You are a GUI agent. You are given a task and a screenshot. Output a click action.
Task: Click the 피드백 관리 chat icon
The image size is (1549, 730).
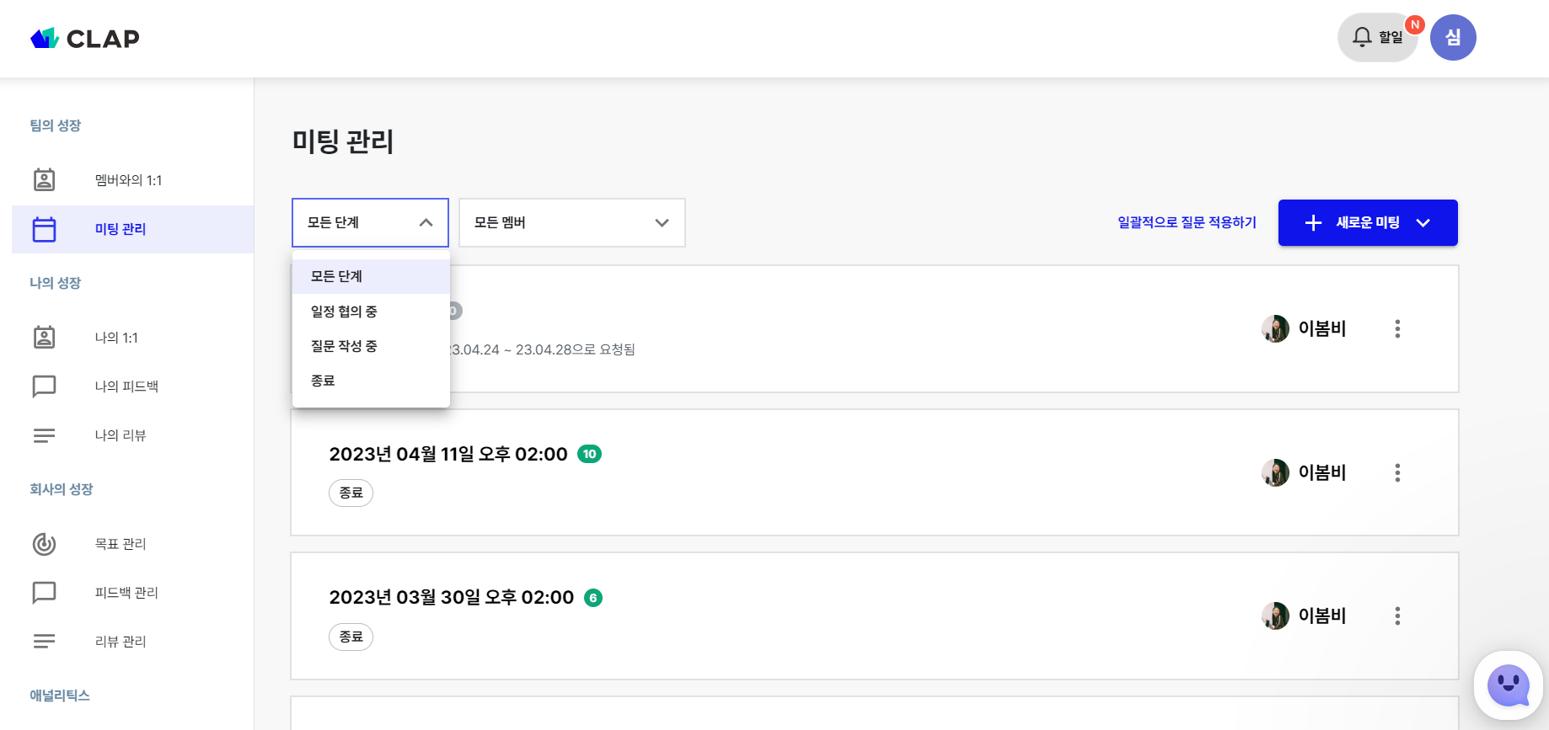44,593
